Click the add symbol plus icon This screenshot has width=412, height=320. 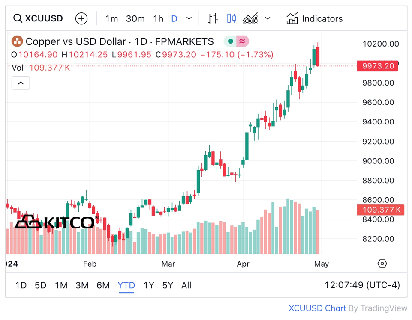[81, 18]
